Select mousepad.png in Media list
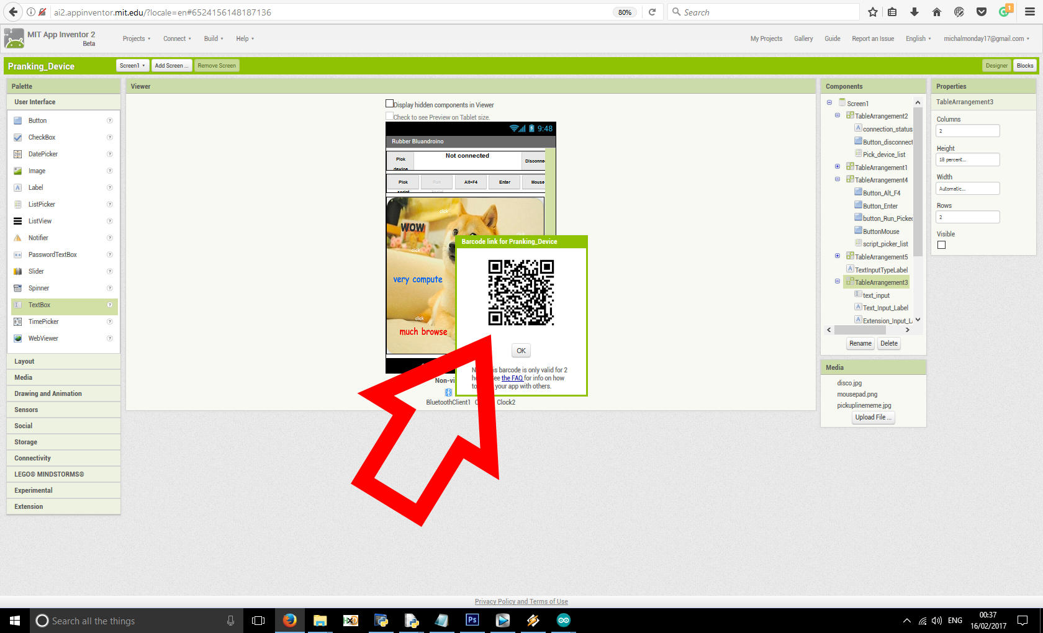The image size is (1043, 633). click(x=857, y=394)
